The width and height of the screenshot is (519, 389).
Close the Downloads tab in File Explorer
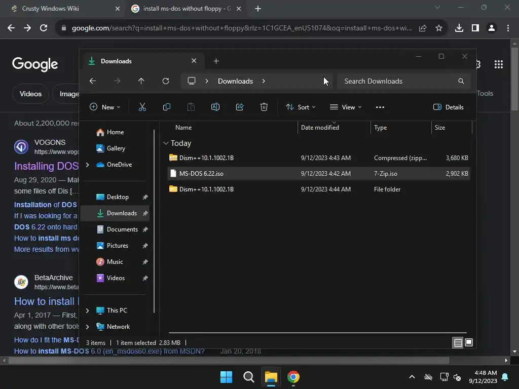(194, 61)
